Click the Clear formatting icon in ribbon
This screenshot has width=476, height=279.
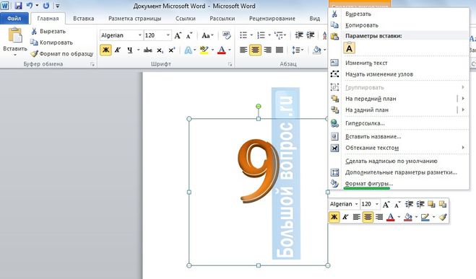click(227, 35)
